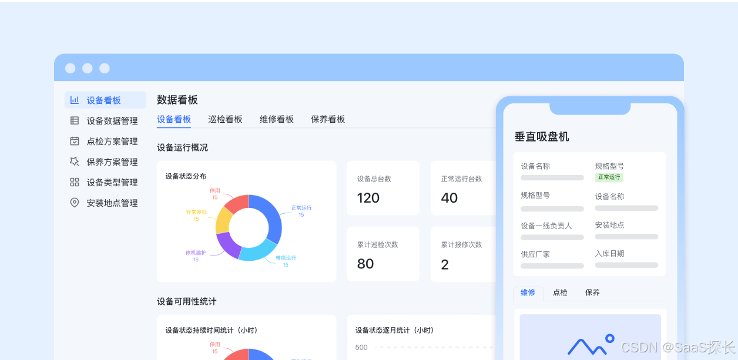738x360 pixels.
Task: Click the red 停用 donut segment
Action: 237,203
